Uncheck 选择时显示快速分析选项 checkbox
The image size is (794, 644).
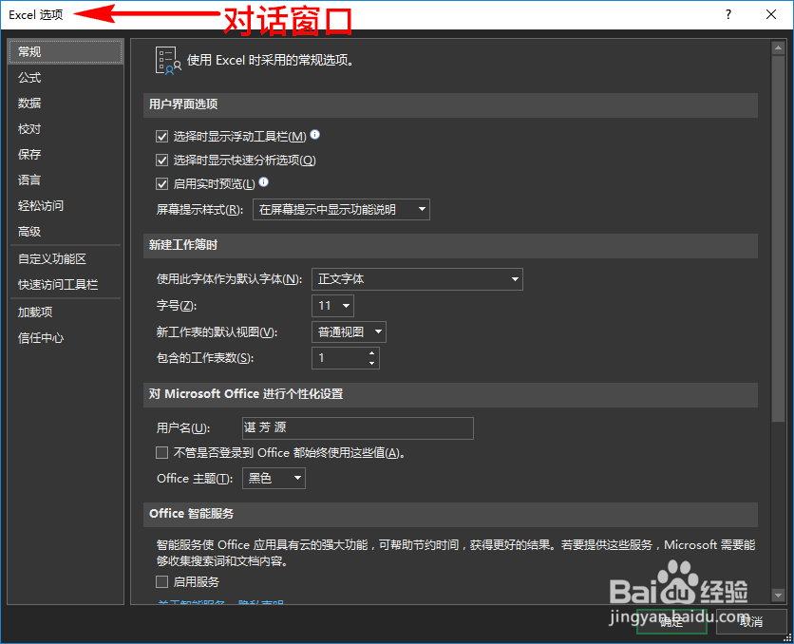tap(162, 160)
